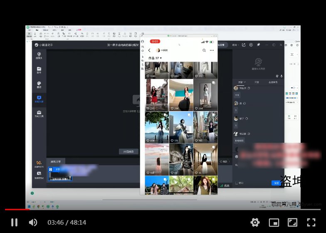Click the profile icon atop phone mirror side toolbar
Viewport: 326px width, 233px height.
pos(142,42)
